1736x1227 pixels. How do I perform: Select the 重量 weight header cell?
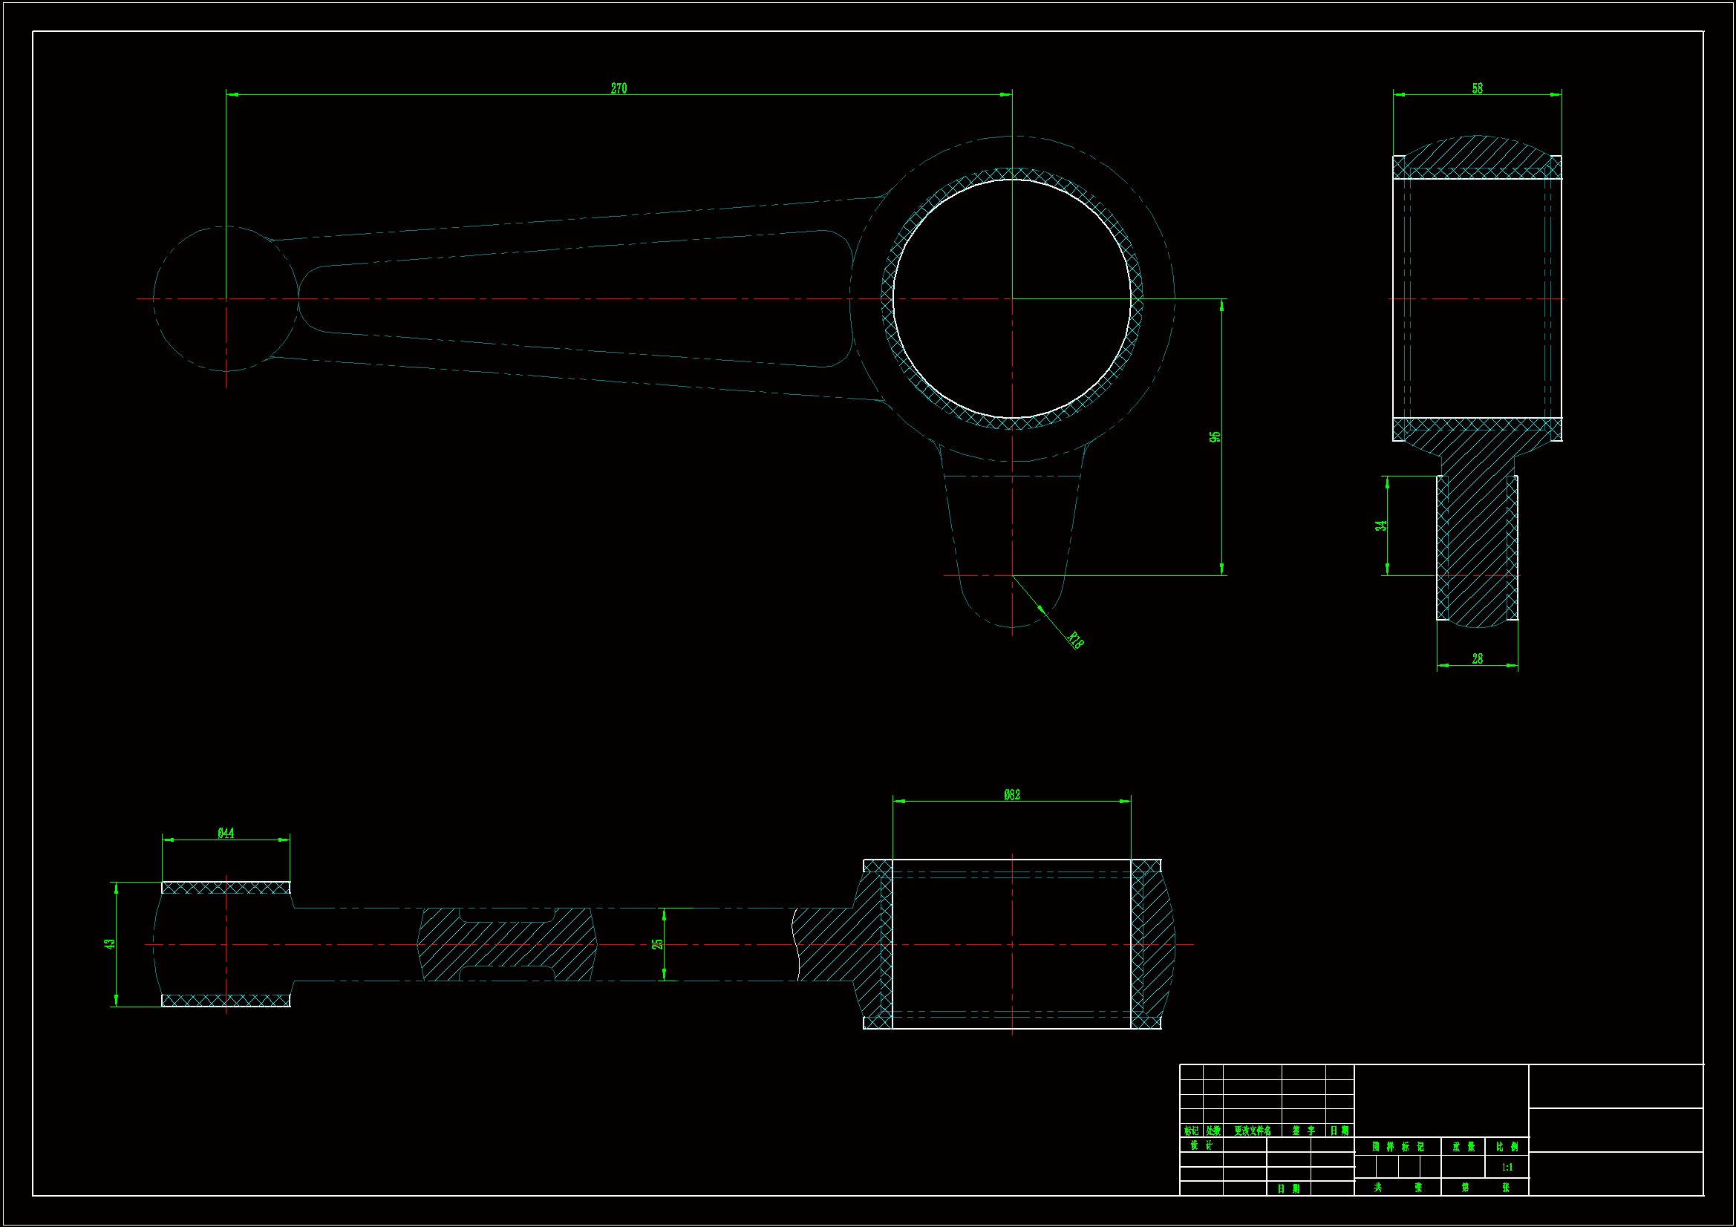pos(1463,1147)
